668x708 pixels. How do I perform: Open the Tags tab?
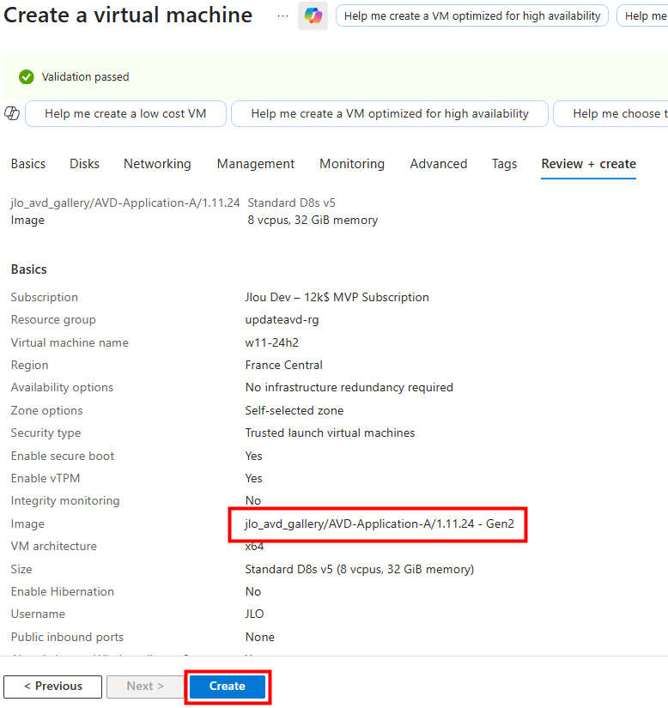504,164
